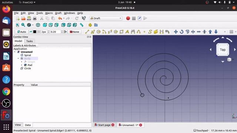Select the Draft Polygon tool

point(116,32)
